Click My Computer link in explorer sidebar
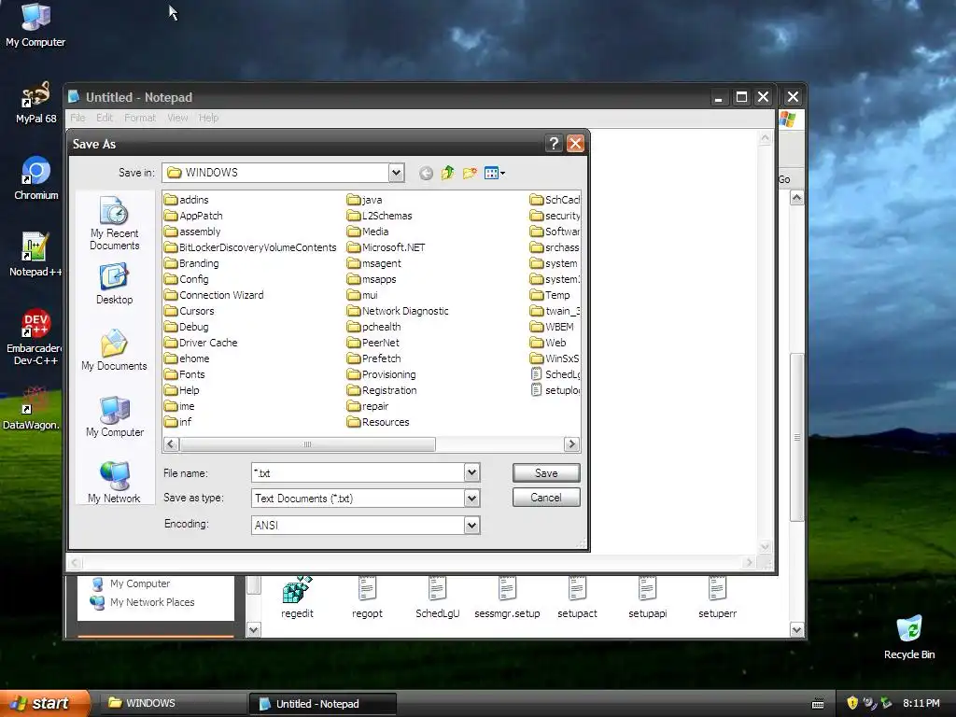956x717 pixels. coord(131,583)
